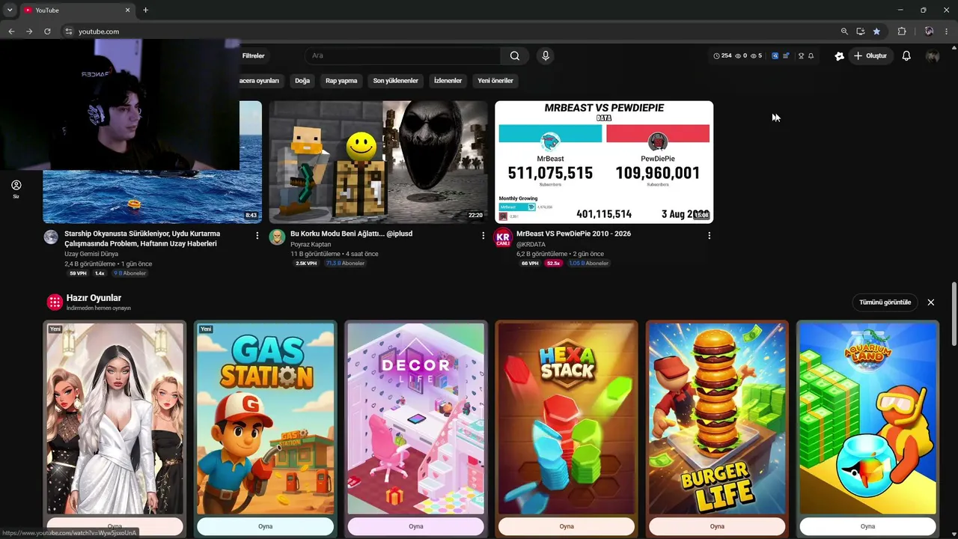
Task: Open the browser extensions puzzle icon
Action: [902, 31]
